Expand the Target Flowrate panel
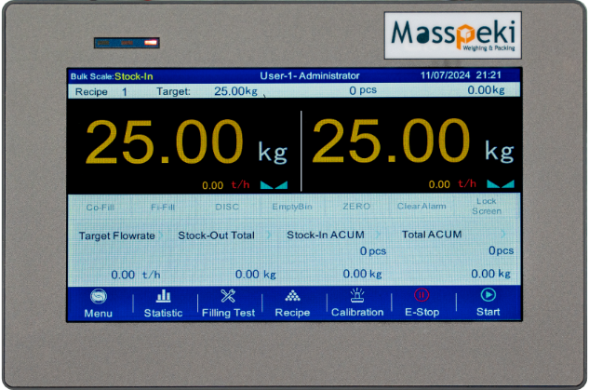This screenshot has height=390, width=589. point(117,235)
